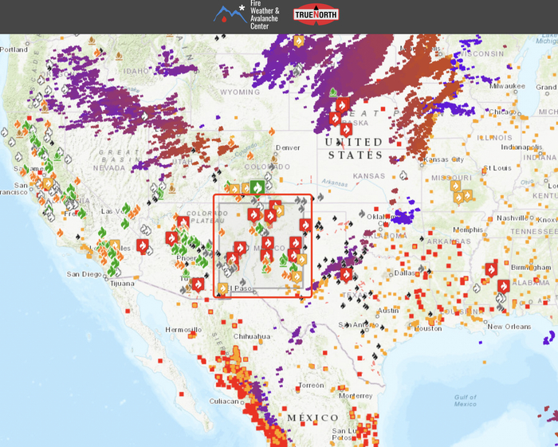Select the large green fire marker on Colorado's southern border

pos(257,187)
